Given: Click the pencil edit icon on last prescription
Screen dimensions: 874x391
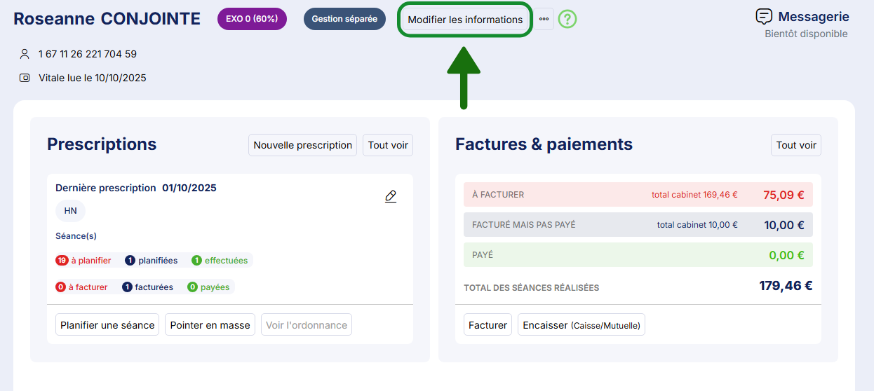Looking at the screenshot, I should pos(391,196).
